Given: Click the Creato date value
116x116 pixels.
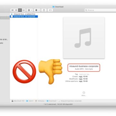Looking at the screenshot, I should pos(83,77).
